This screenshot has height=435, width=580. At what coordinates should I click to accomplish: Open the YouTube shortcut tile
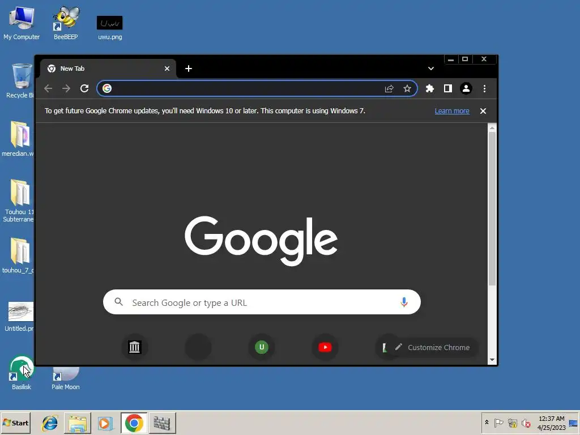[x=325, y=347]
